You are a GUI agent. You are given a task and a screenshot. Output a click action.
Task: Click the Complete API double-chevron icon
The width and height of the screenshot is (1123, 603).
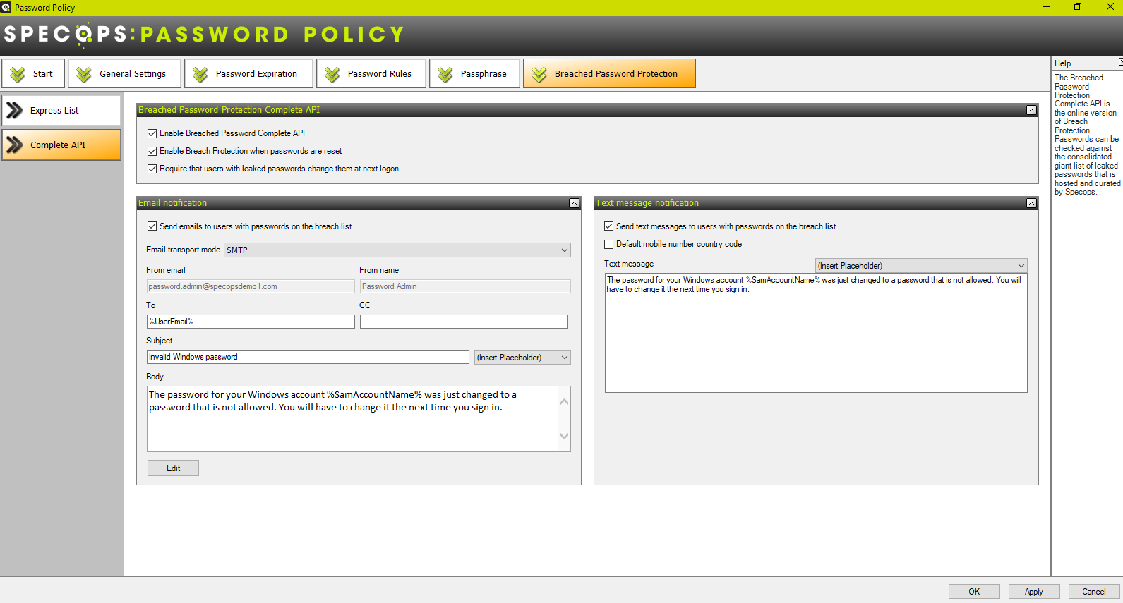(15, 145)
